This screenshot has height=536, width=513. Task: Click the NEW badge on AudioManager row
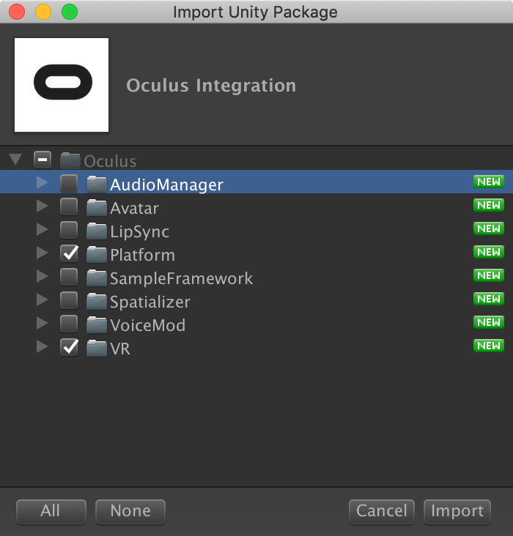[x=489, y=182]
